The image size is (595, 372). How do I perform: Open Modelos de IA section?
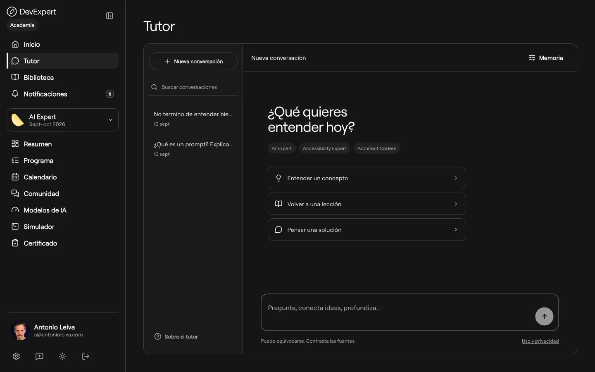point(63,210)
